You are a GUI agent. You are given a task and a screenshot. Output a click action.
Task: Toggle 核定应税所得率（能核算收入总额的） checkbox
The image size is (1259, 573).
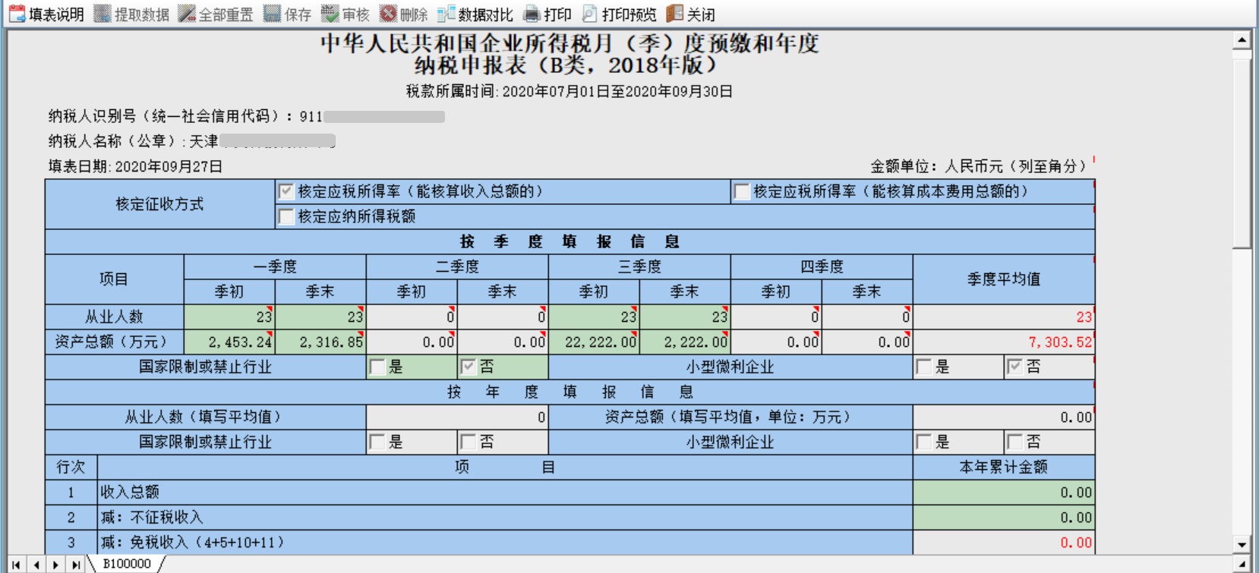[x=286, y=192]
